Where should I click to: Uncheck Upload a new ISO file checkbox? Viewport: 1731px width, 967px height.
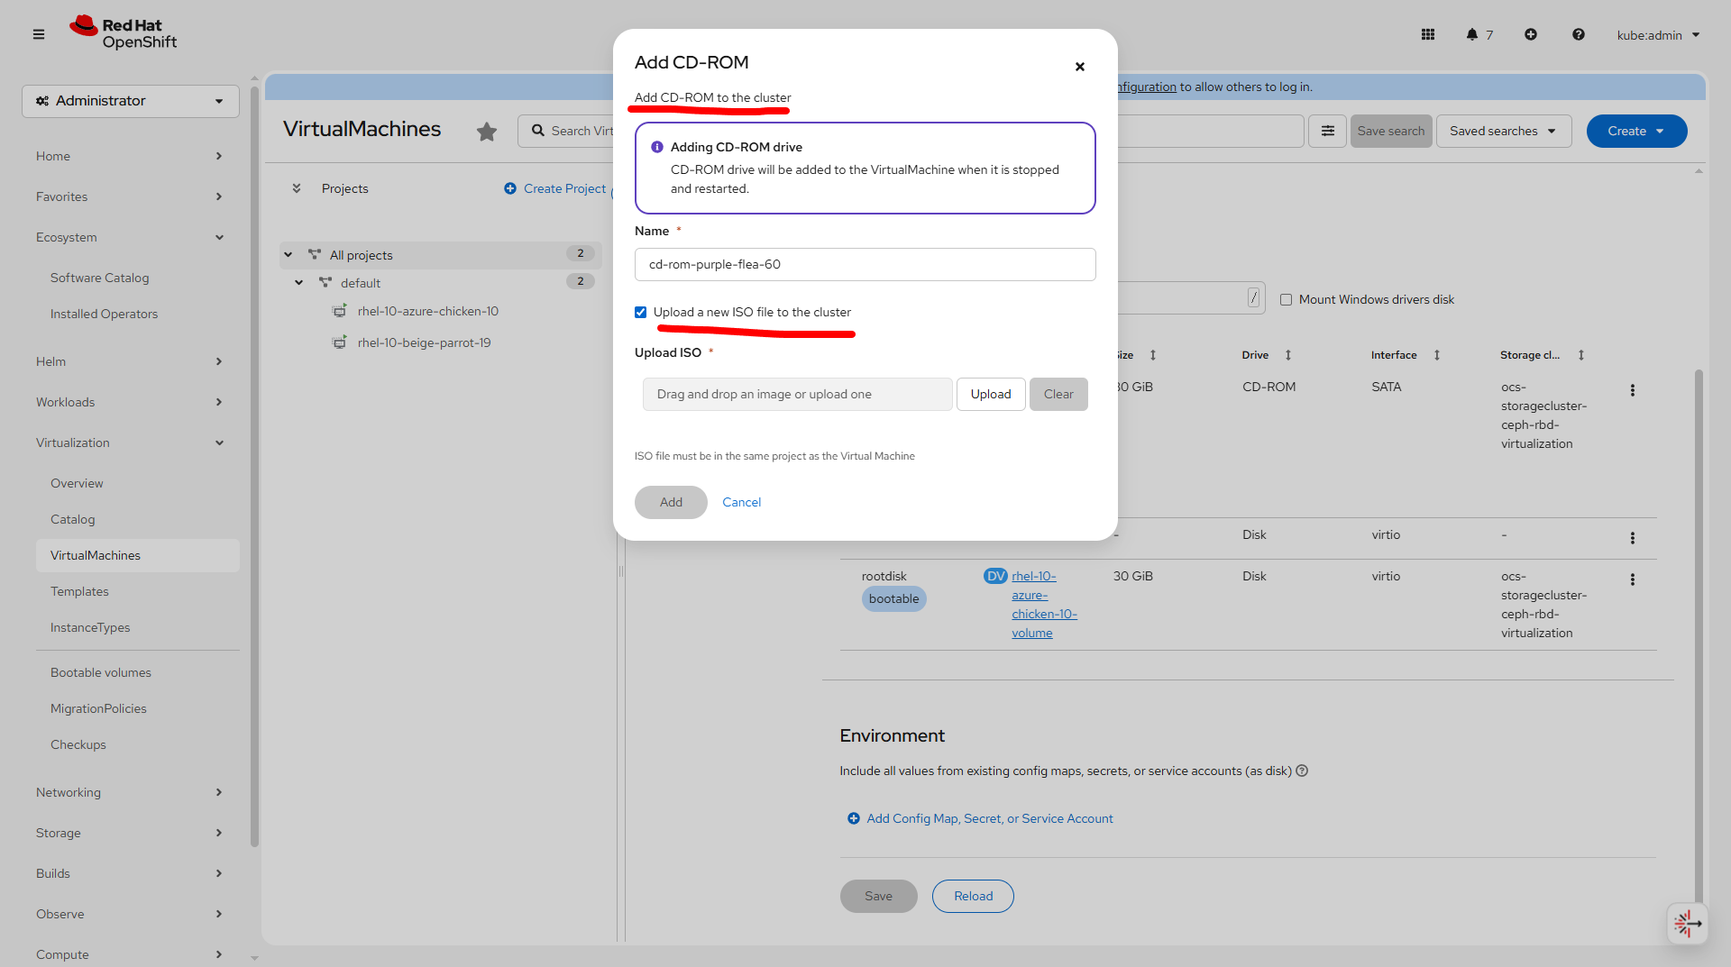641,313
